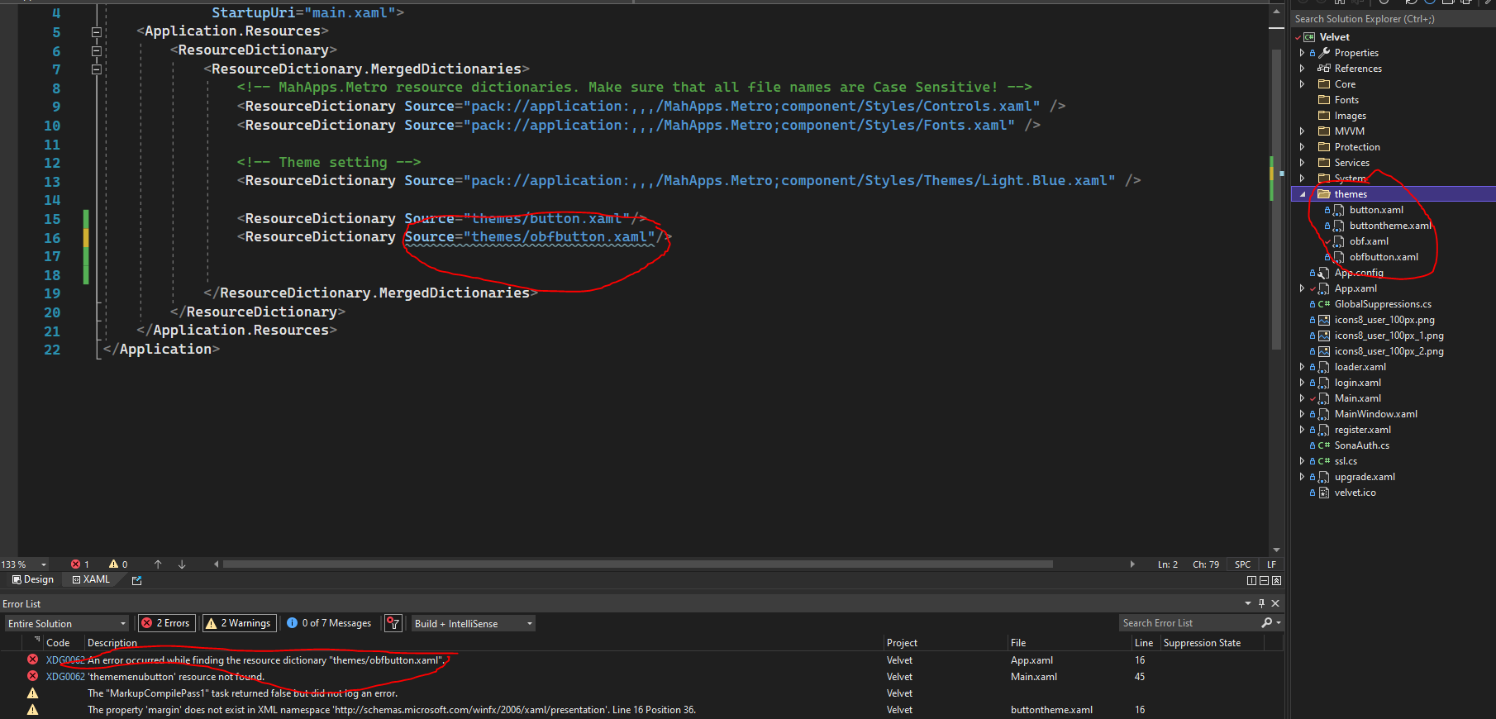Select velvet.ico in Solution Explorer
Screen dimensions: 1496x719
point(1355,493)
